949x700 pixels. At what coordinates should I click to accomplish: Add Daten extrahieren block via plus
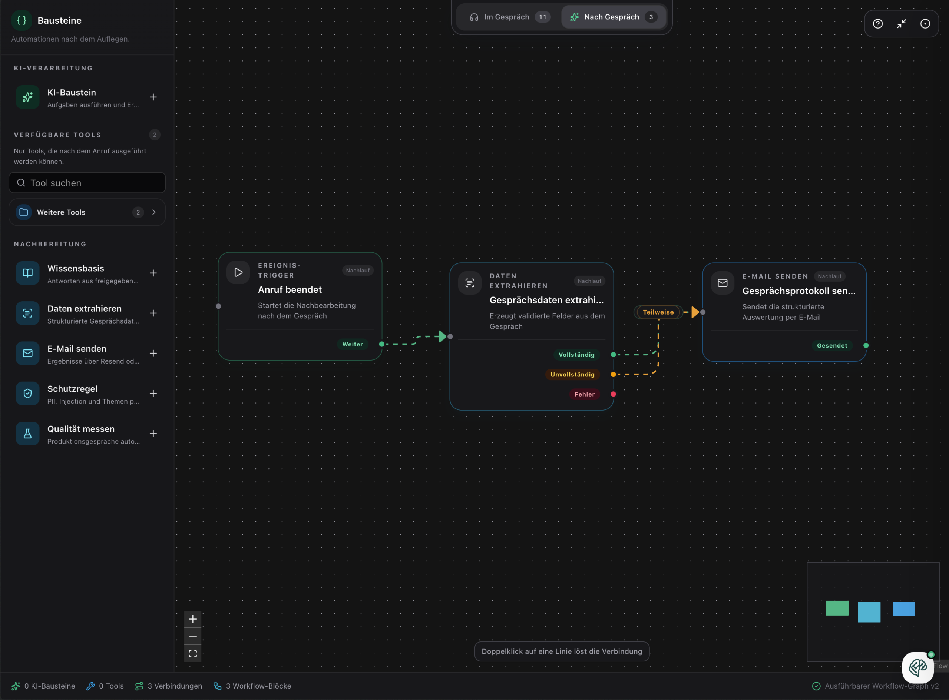click(x=153, y=313)
